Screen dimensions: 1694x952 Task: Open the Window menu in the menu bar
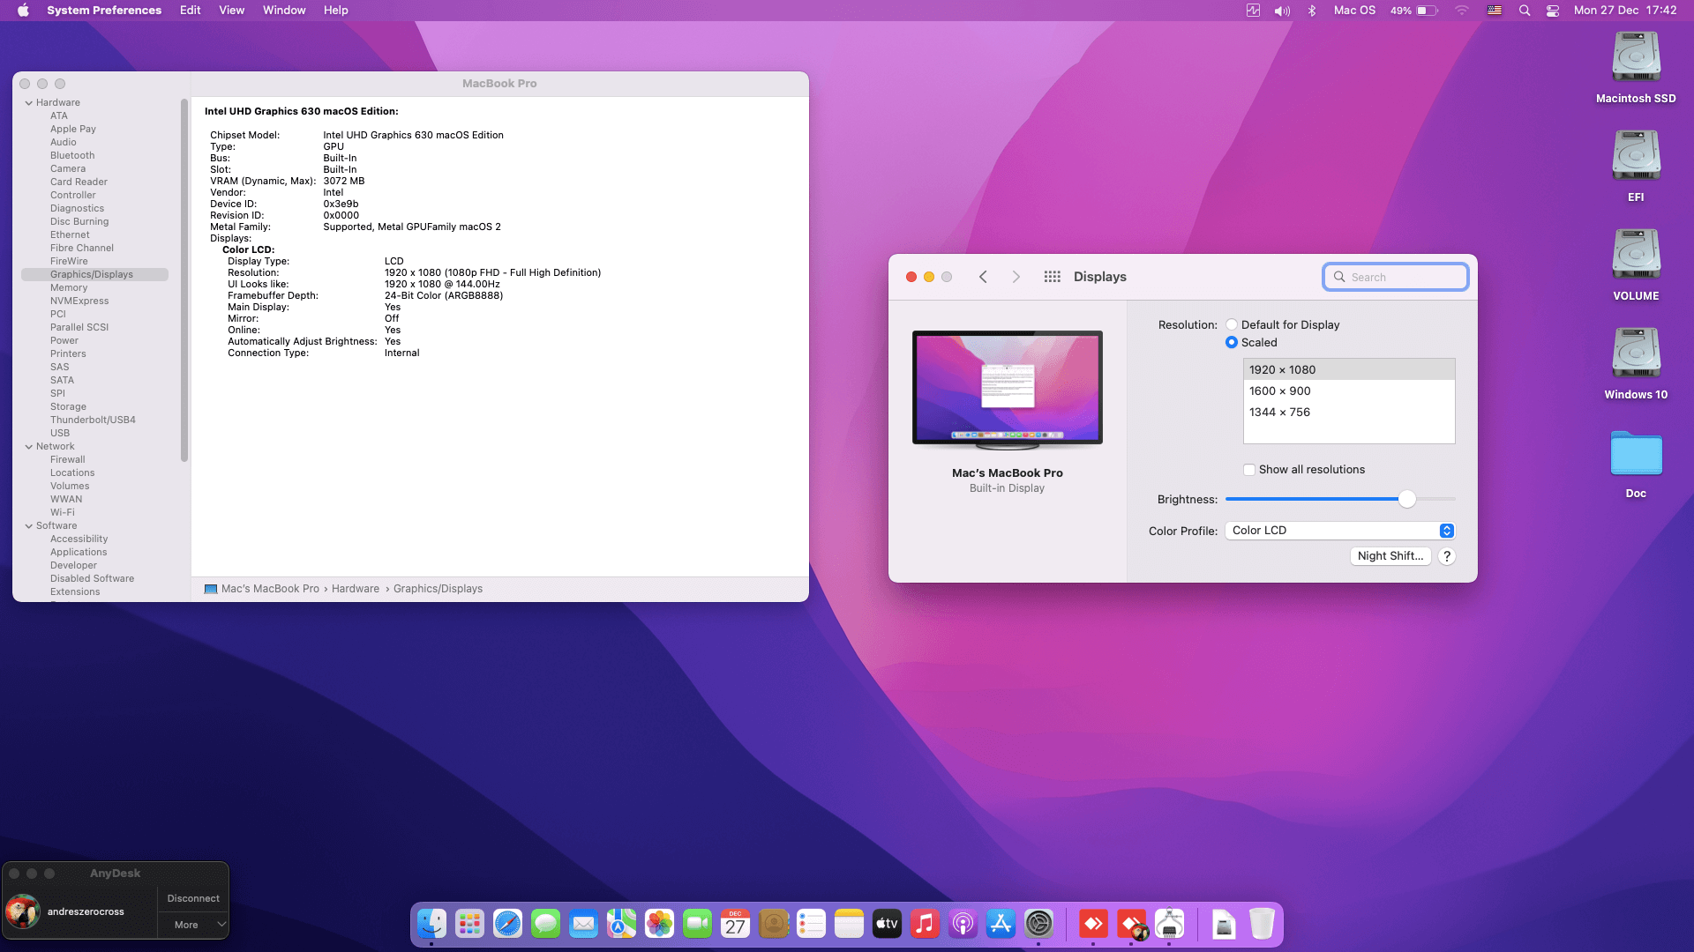(x=283, y=11)
